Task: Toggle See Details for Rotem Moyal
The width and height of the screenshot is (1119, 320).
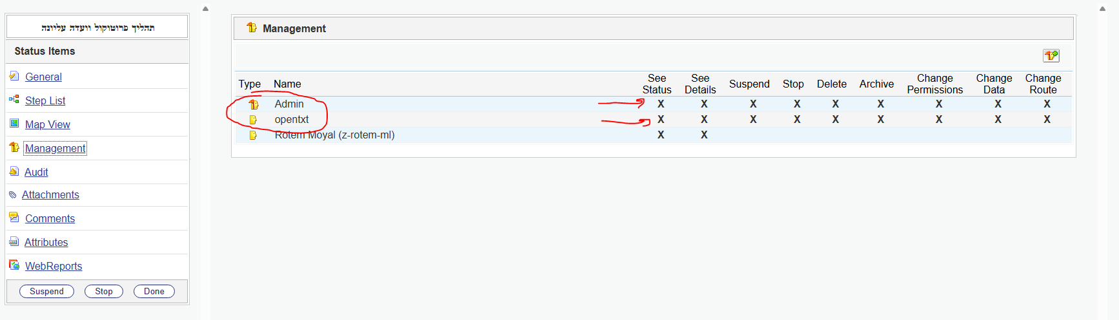Action: point(704,135)
